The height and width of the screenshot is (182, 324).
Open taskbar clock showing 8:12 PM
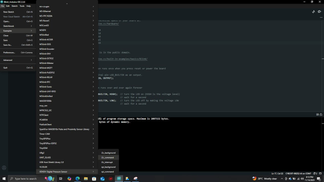coord(309,179)
